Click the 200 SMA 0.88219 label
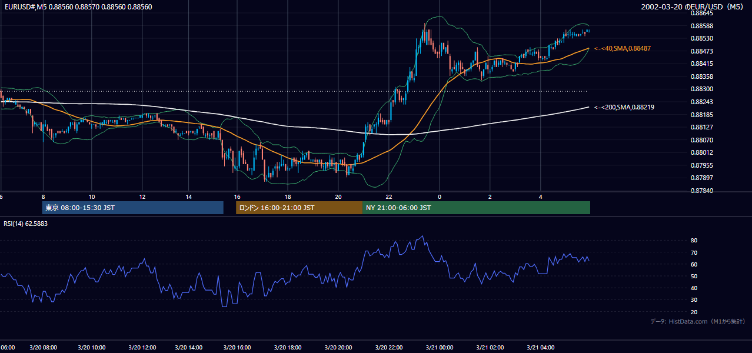The width and height of the screenshot is (752, 353). 624,107
